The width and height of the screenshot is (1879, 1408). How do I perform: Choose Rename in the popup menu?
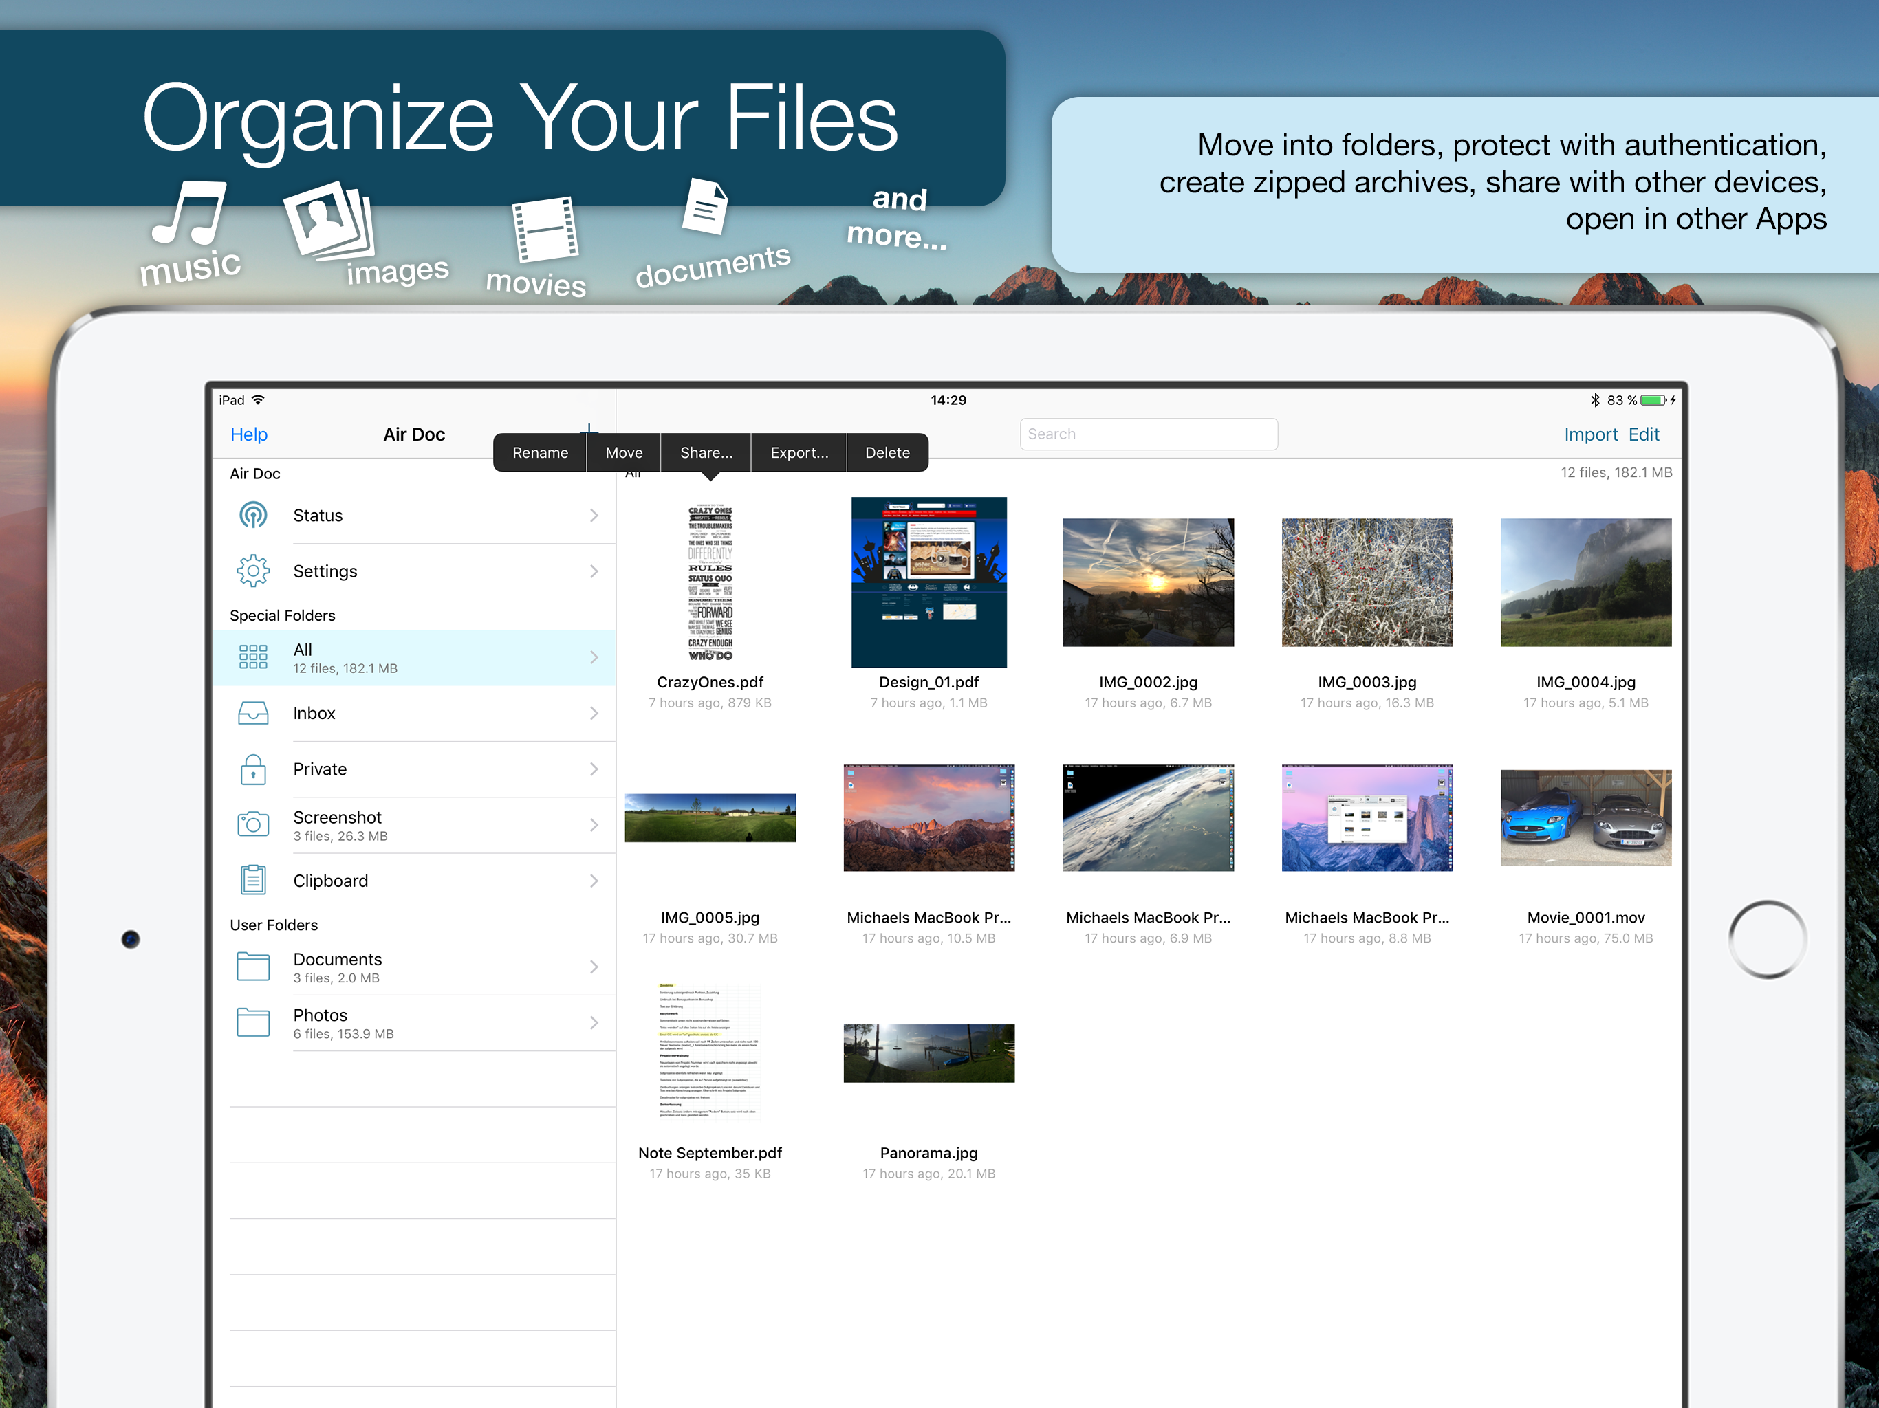[x=541, y=452]
